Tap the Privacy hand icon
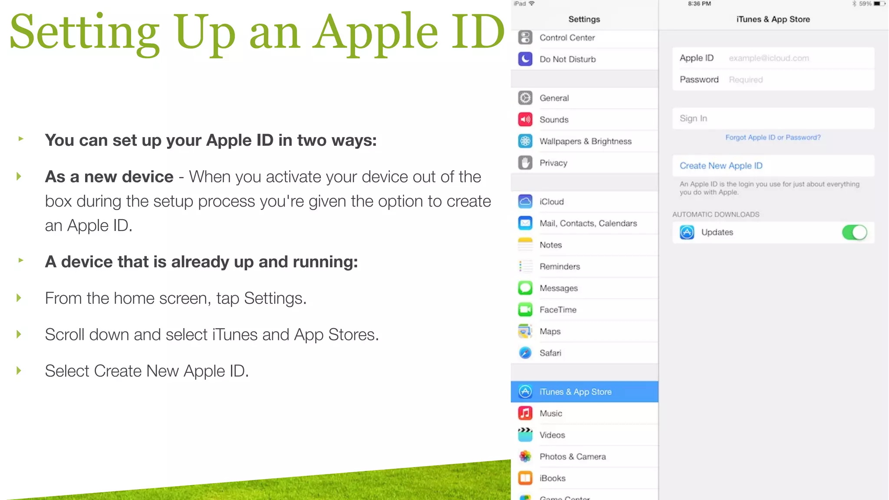The width and height of the screenshot is (889, 500). click(525, 163)
